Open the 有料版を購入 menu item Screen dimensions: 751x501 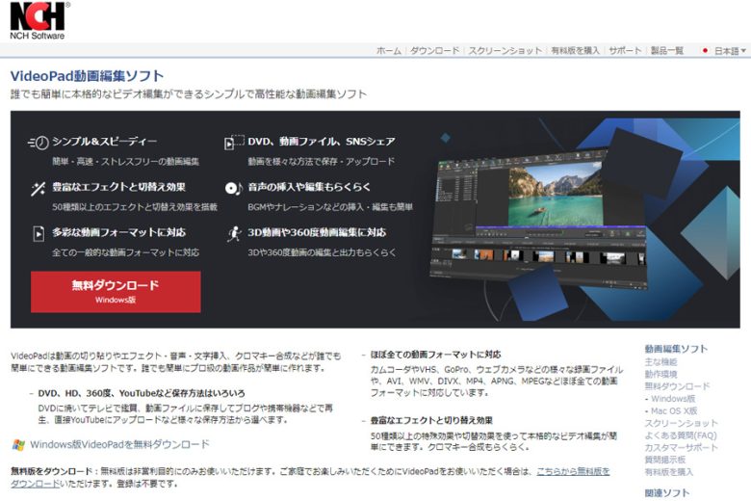(x=575, y=51)
